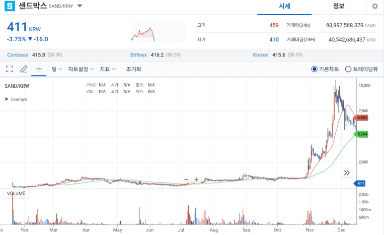Switch to the 정보 tab
384x235 pixels.
339,6
